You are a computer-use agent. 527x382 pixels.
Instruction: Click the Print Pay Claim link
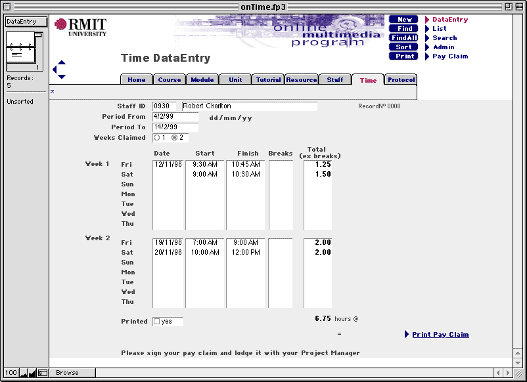click(x=440, y=334)
